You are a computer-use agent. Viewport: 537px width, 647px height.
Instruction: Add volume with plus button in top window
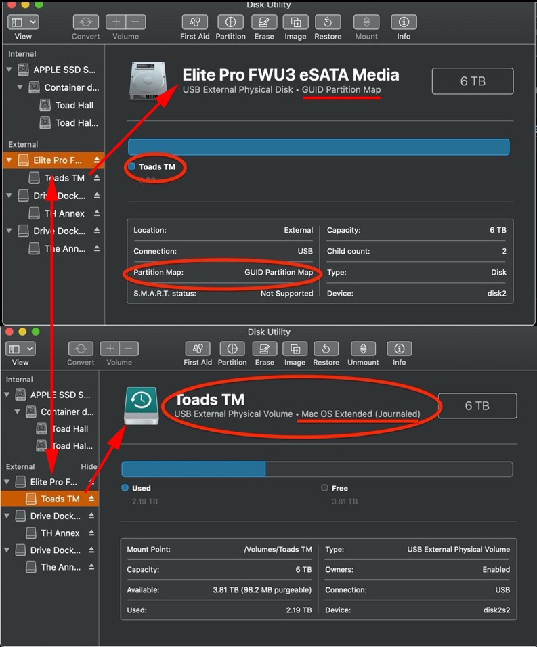click(x=116, y=22)
